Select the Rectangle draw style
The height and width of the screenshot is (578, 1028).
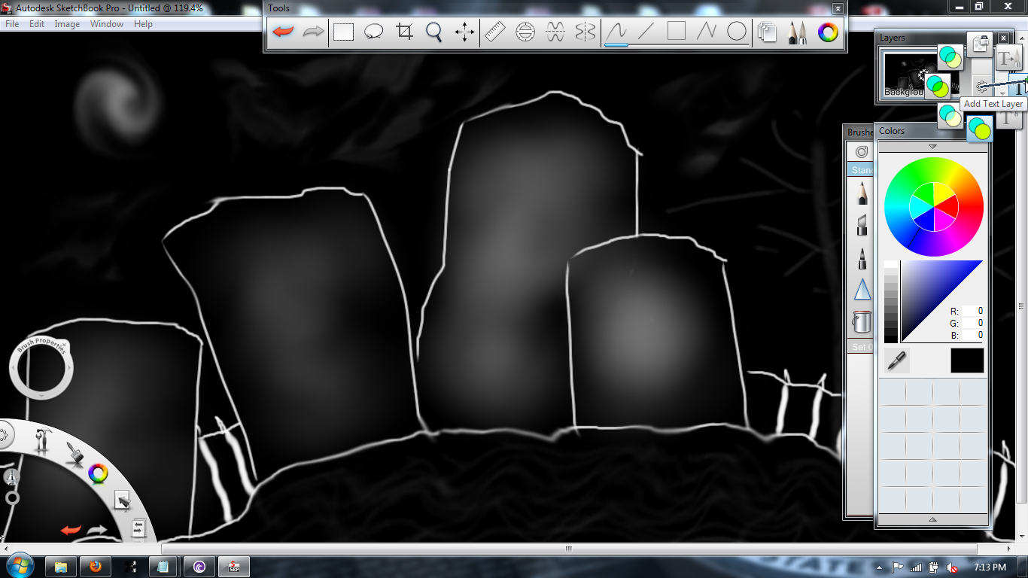point(677,32)
